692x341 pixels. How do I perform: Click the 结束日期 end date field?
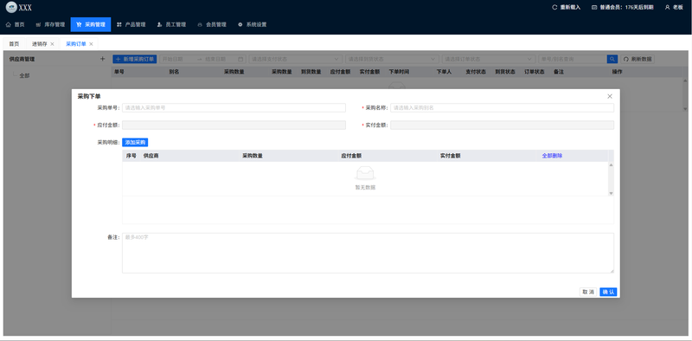point(219,59)
